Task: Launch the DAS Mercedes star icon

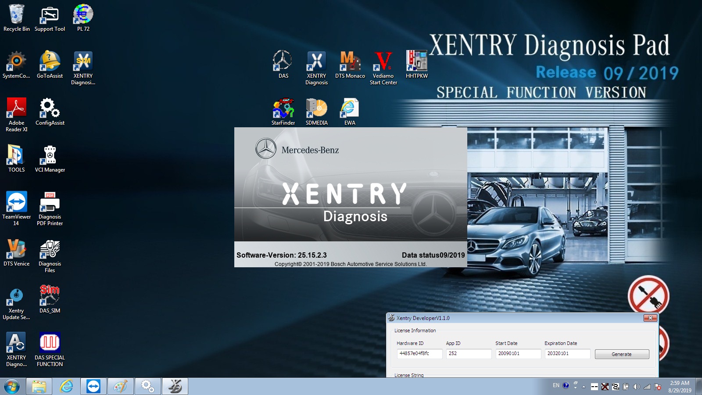Action: [283, 65]
